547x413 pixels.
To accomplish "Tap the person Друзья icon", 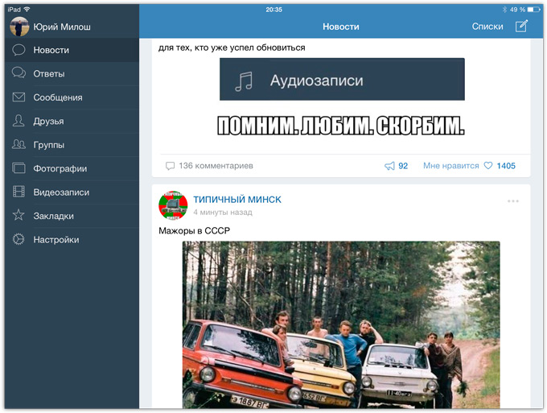I will 19,121.
